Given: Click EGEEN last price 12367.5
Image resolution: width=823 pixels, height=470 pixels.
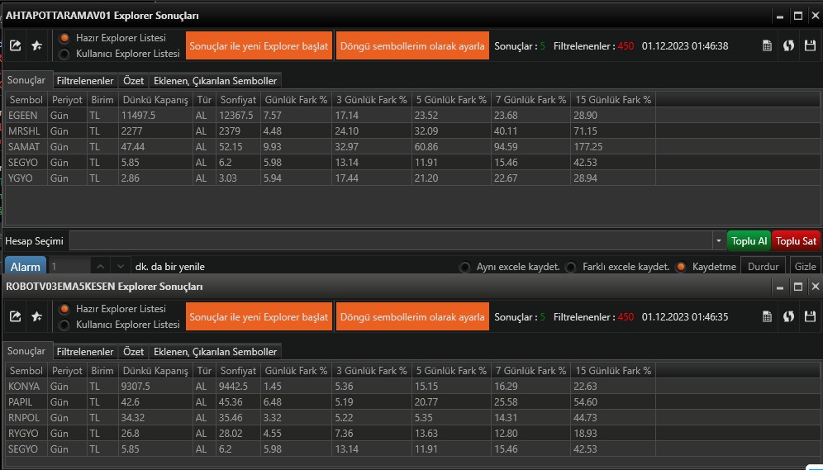Looking at the screenshot, I should tap(236, 116).
